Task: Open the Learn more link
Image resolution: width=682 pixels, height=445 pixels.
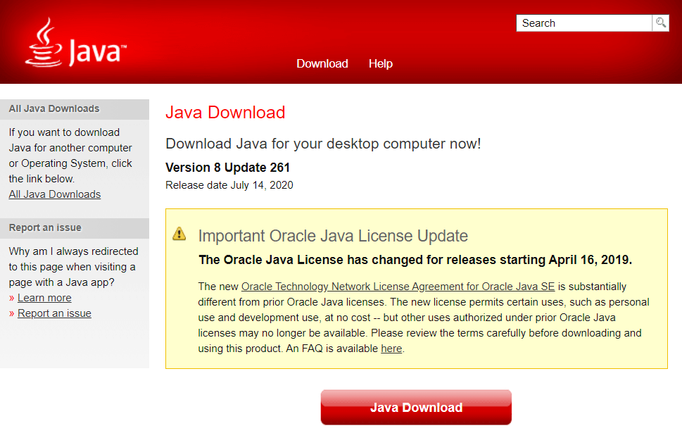Action: click(x=44, y=298)
